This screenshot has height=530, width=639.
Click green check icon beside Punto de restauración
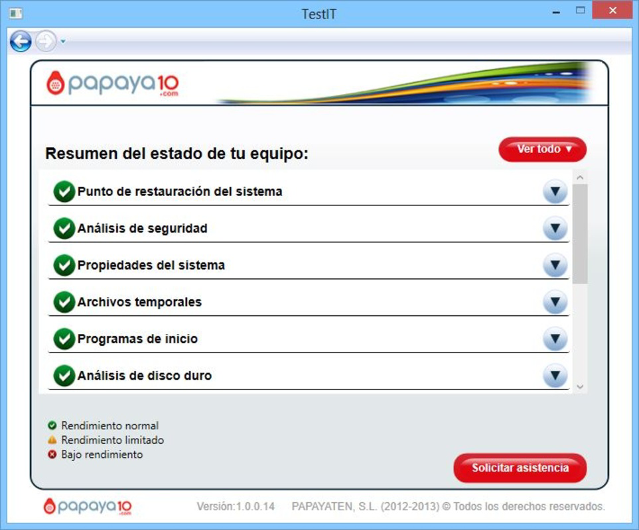coord(64,191)
